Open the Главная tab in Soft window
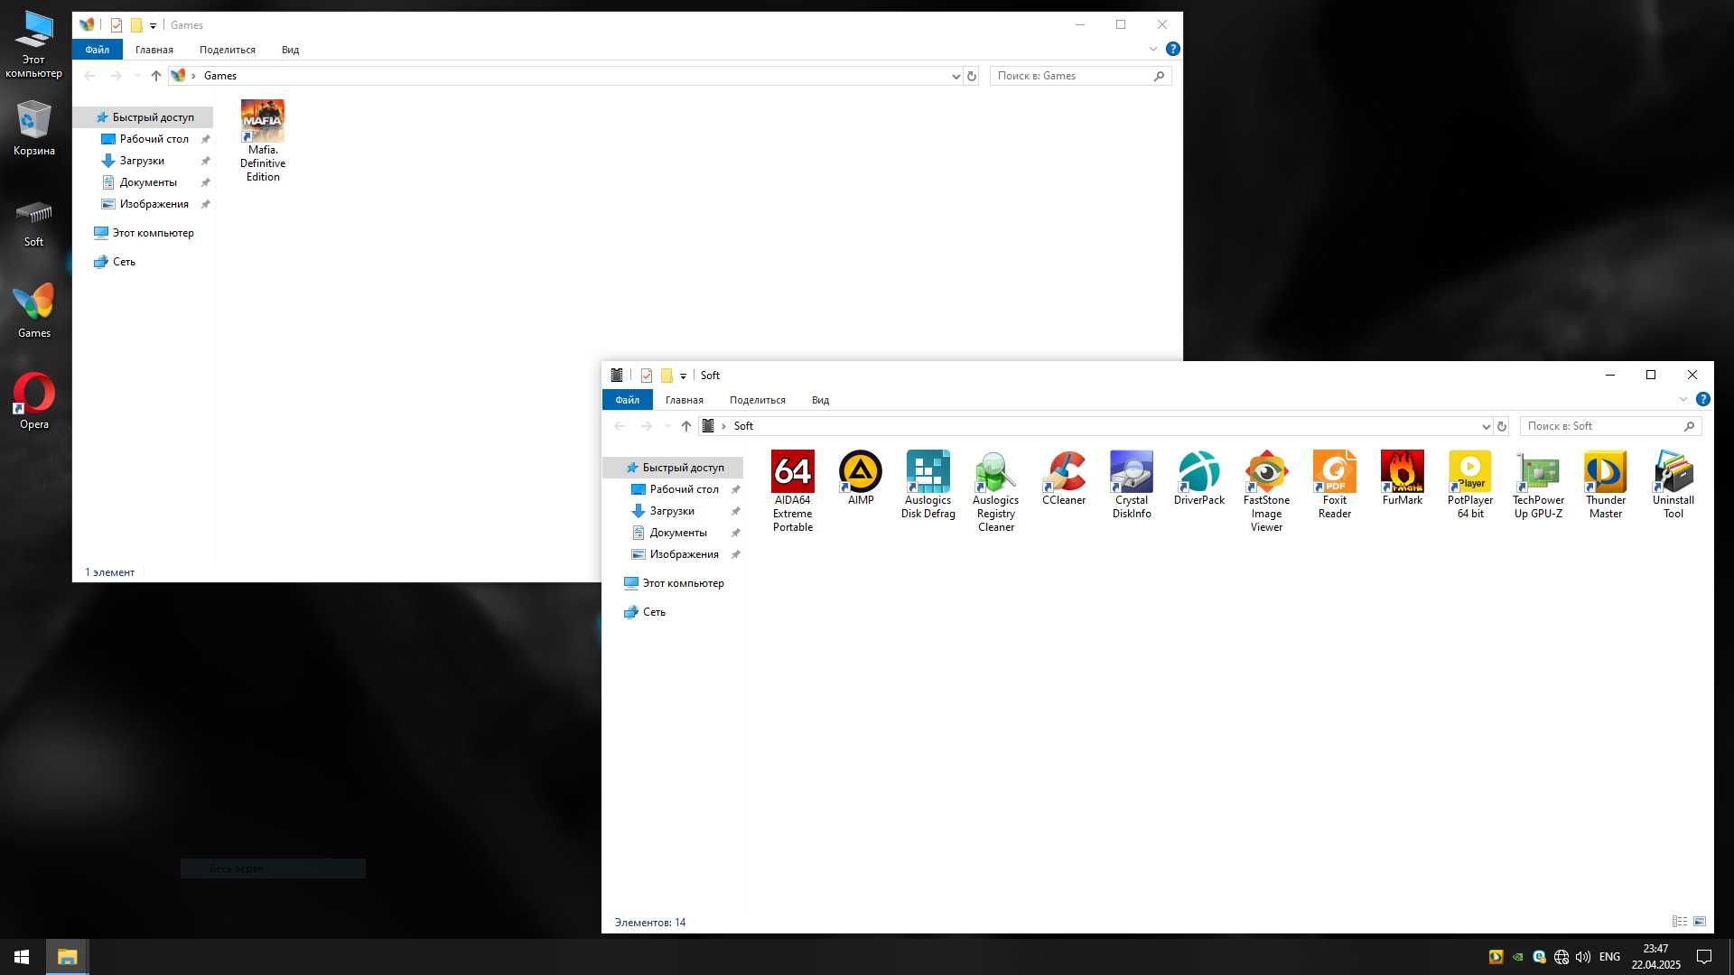 tap(684, 400)
